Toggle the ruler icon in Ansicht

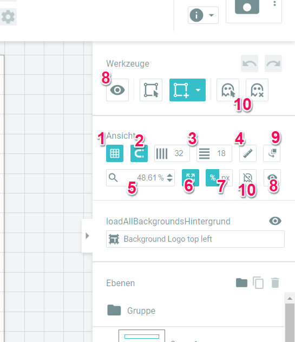tap(248, 153)
